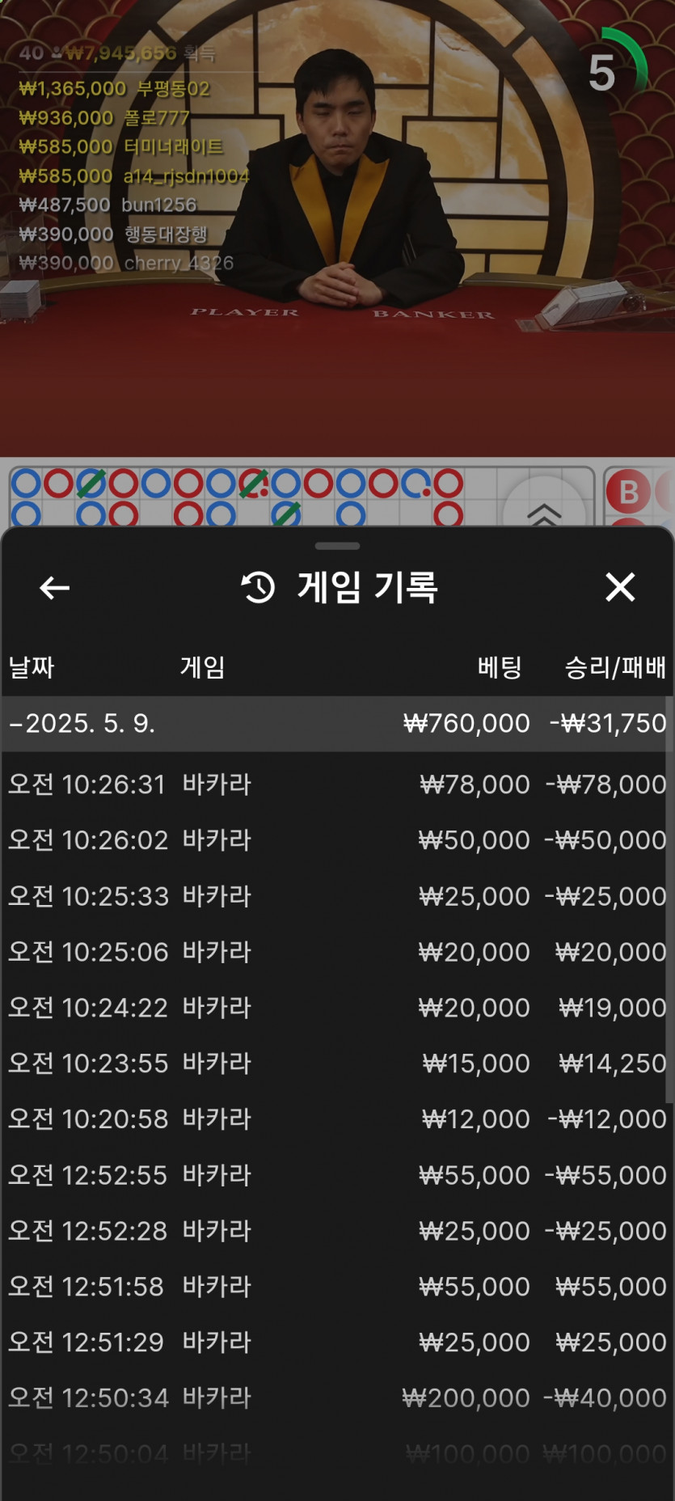Open the 오전 10:25:33 바카라 record
Screen dimensions: 675x1501
(337, 896)
